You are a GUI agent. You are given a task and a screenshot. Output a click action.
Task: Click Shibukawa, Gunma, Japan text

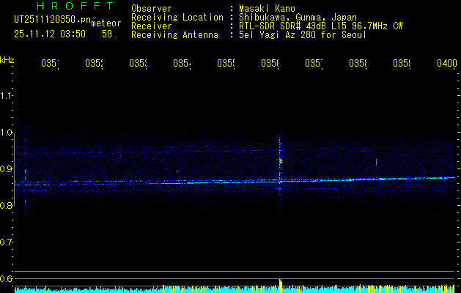pos(298,18)
